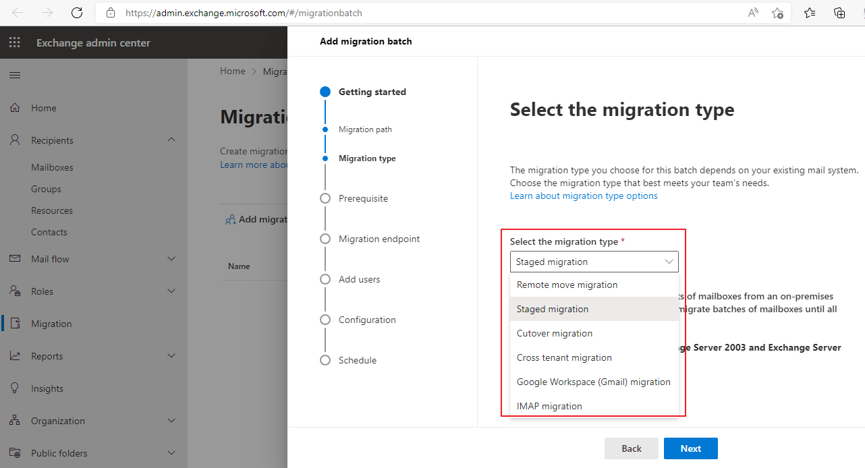Click the Add migration batch people icon
Viewport: 865px width, 468px height.
click(x=230, y=219)
